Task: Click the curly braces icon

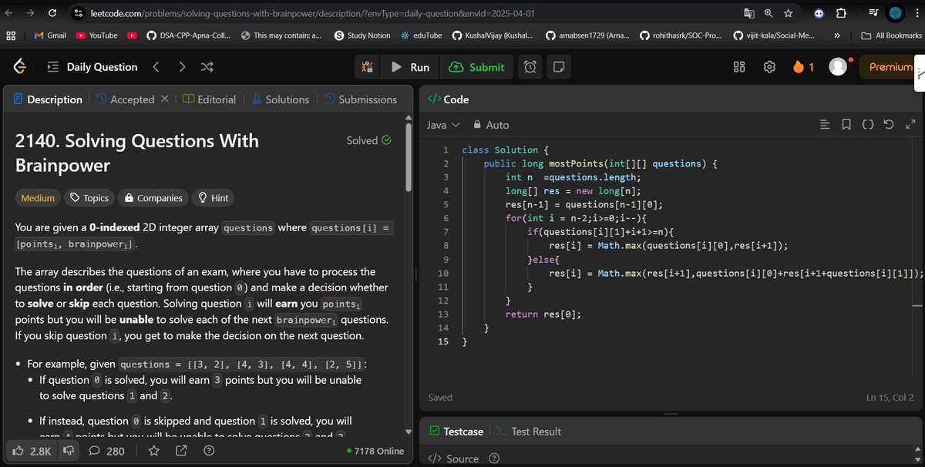Action: coord(868,124)
